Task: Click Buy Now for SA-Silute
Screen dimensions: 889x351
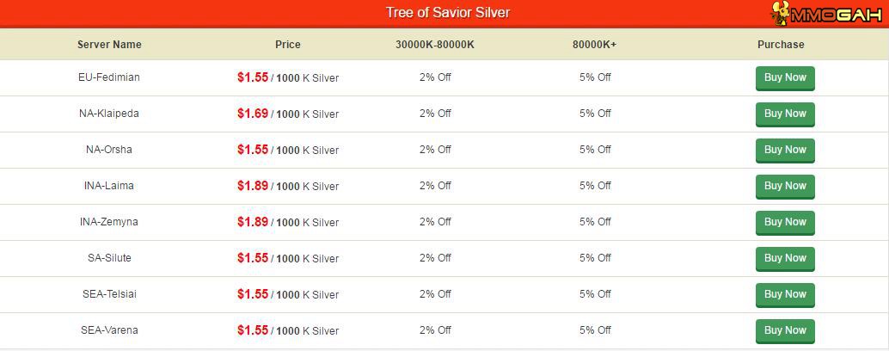Action: point(785,259)
